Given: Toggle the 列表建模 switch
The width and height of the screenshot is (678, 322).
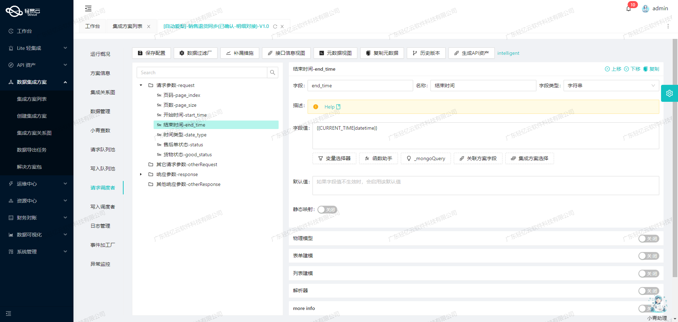Looking at the screenshot, I should (x=649, y=274).
